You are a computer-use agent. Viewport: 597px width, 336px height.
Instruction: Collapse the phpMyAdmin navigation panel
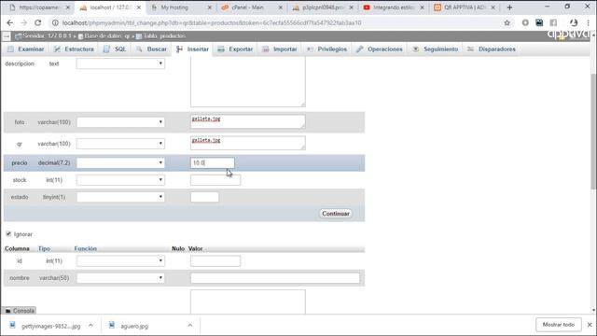(7, 36)
